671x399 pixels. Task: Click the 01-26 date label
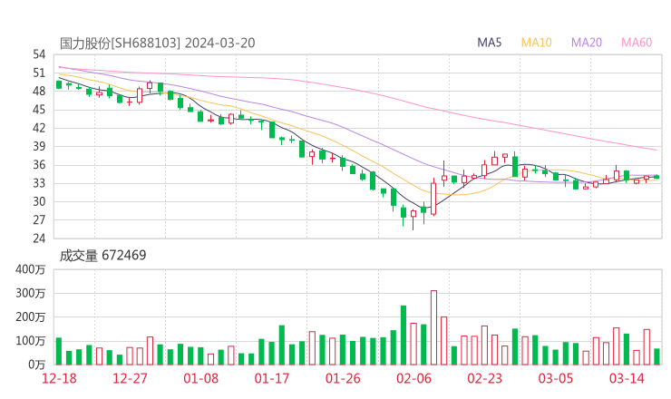point(343,378)
